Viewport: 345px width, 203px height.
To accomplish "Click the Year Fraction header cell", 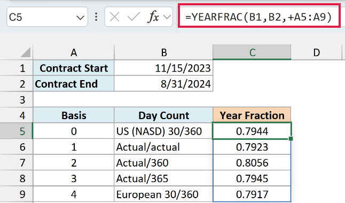I will (252, 115).
